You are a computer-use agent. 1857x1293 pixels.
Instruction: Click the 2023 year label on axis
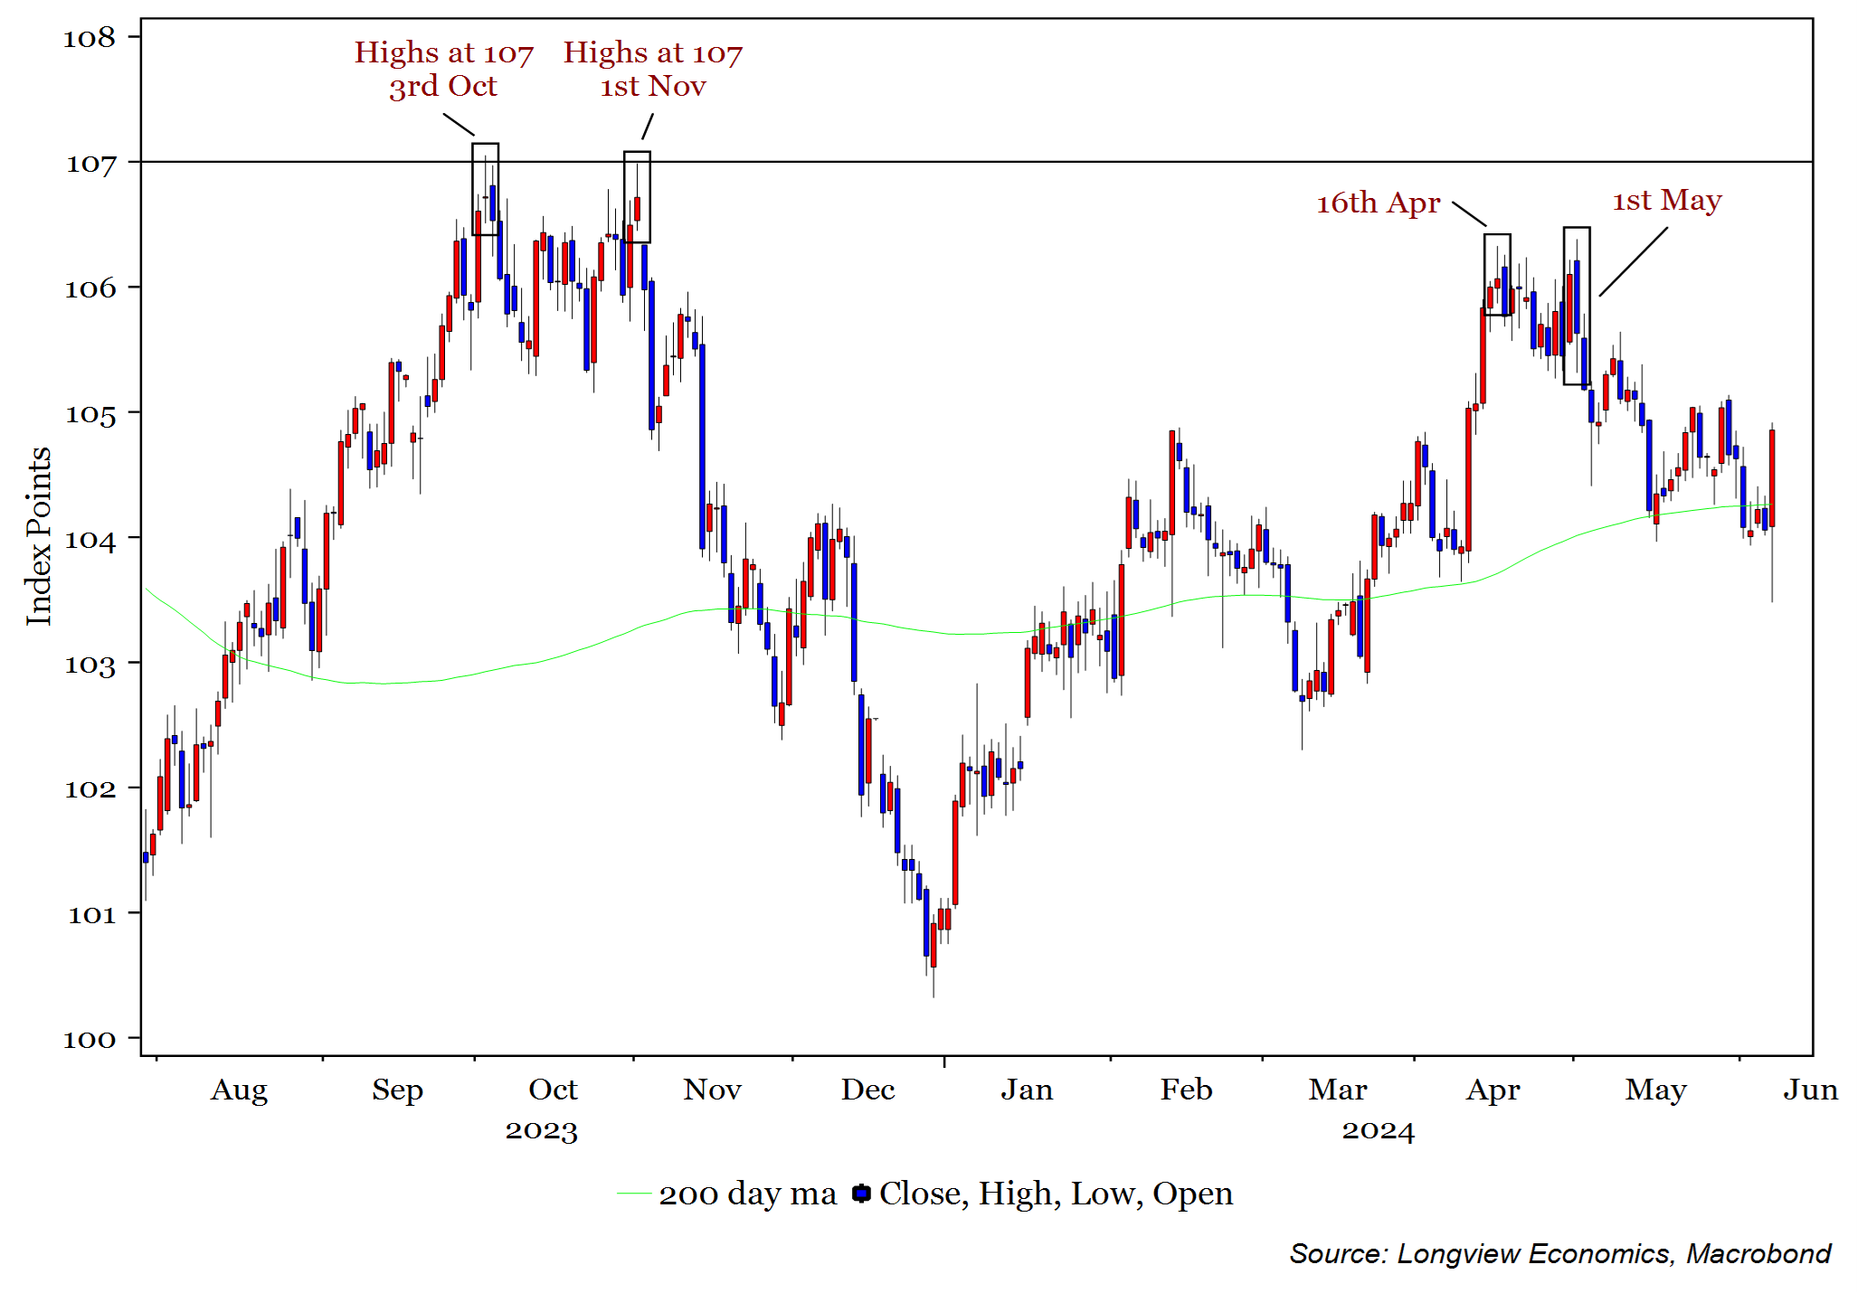541,1130
